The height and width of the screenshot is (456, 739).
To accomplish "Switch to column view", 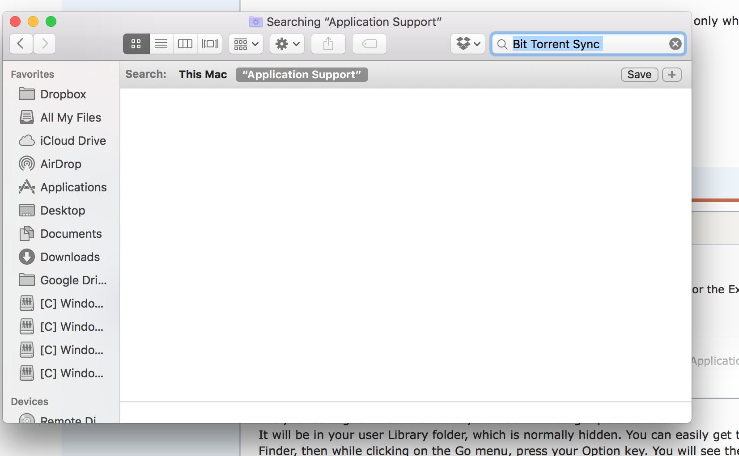I will (x=185, y=44).
